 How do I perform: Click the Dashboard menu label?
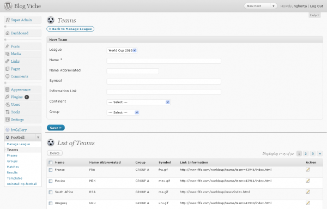tap(20, 33)
